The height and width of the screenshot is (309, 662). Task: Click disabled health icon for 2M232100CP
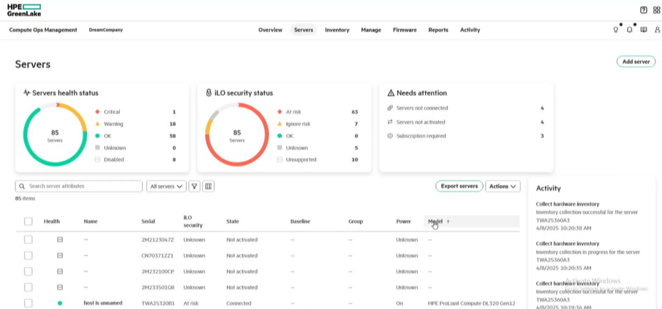(60, 272)
